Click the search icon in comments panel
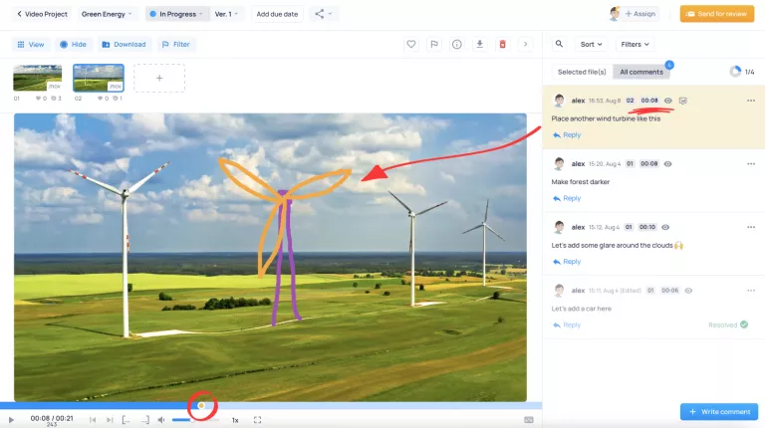 click(559, 45)
